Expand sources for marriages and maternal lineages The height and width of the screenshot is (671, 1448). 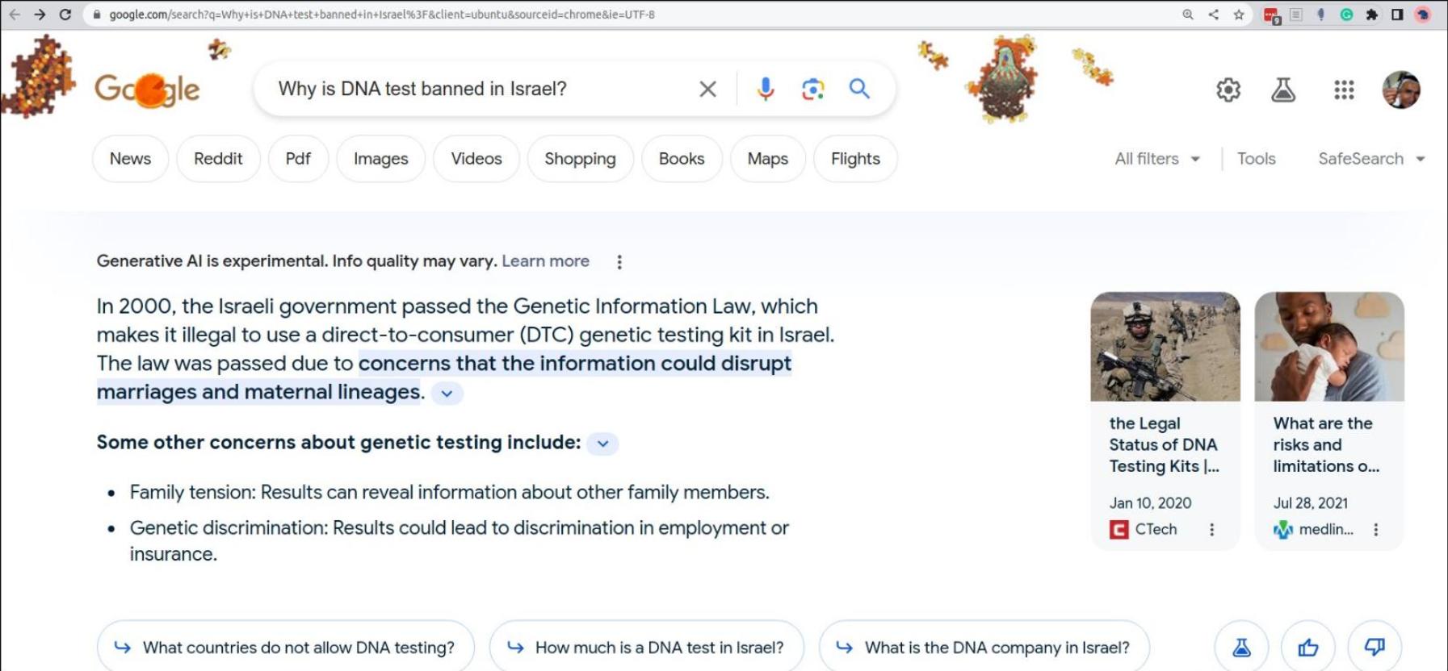point(447,394)
